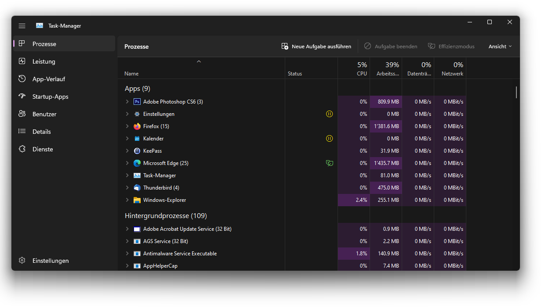
Task: Click the 1.8% Antimalware CPU cell
Action: pos(354,254)
